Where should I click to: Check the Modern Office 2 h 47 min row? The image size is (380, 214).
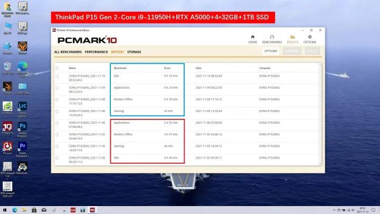(57, 135)
